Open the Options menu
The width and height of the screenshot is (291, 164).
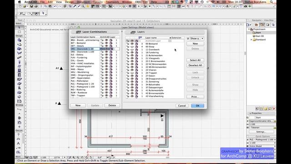98,2
